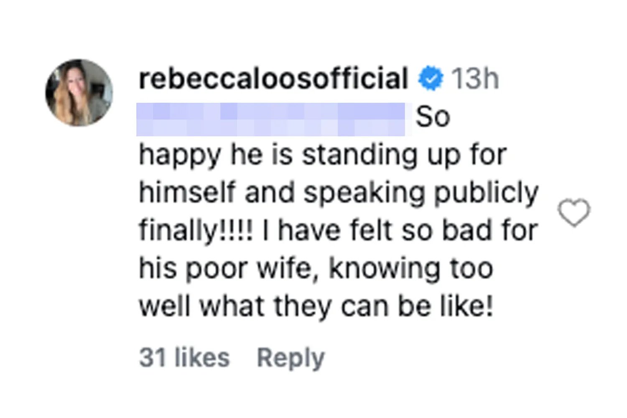Click the 13h timestamp to expand details
Screen dimensions: 627x418
(474, 77)
